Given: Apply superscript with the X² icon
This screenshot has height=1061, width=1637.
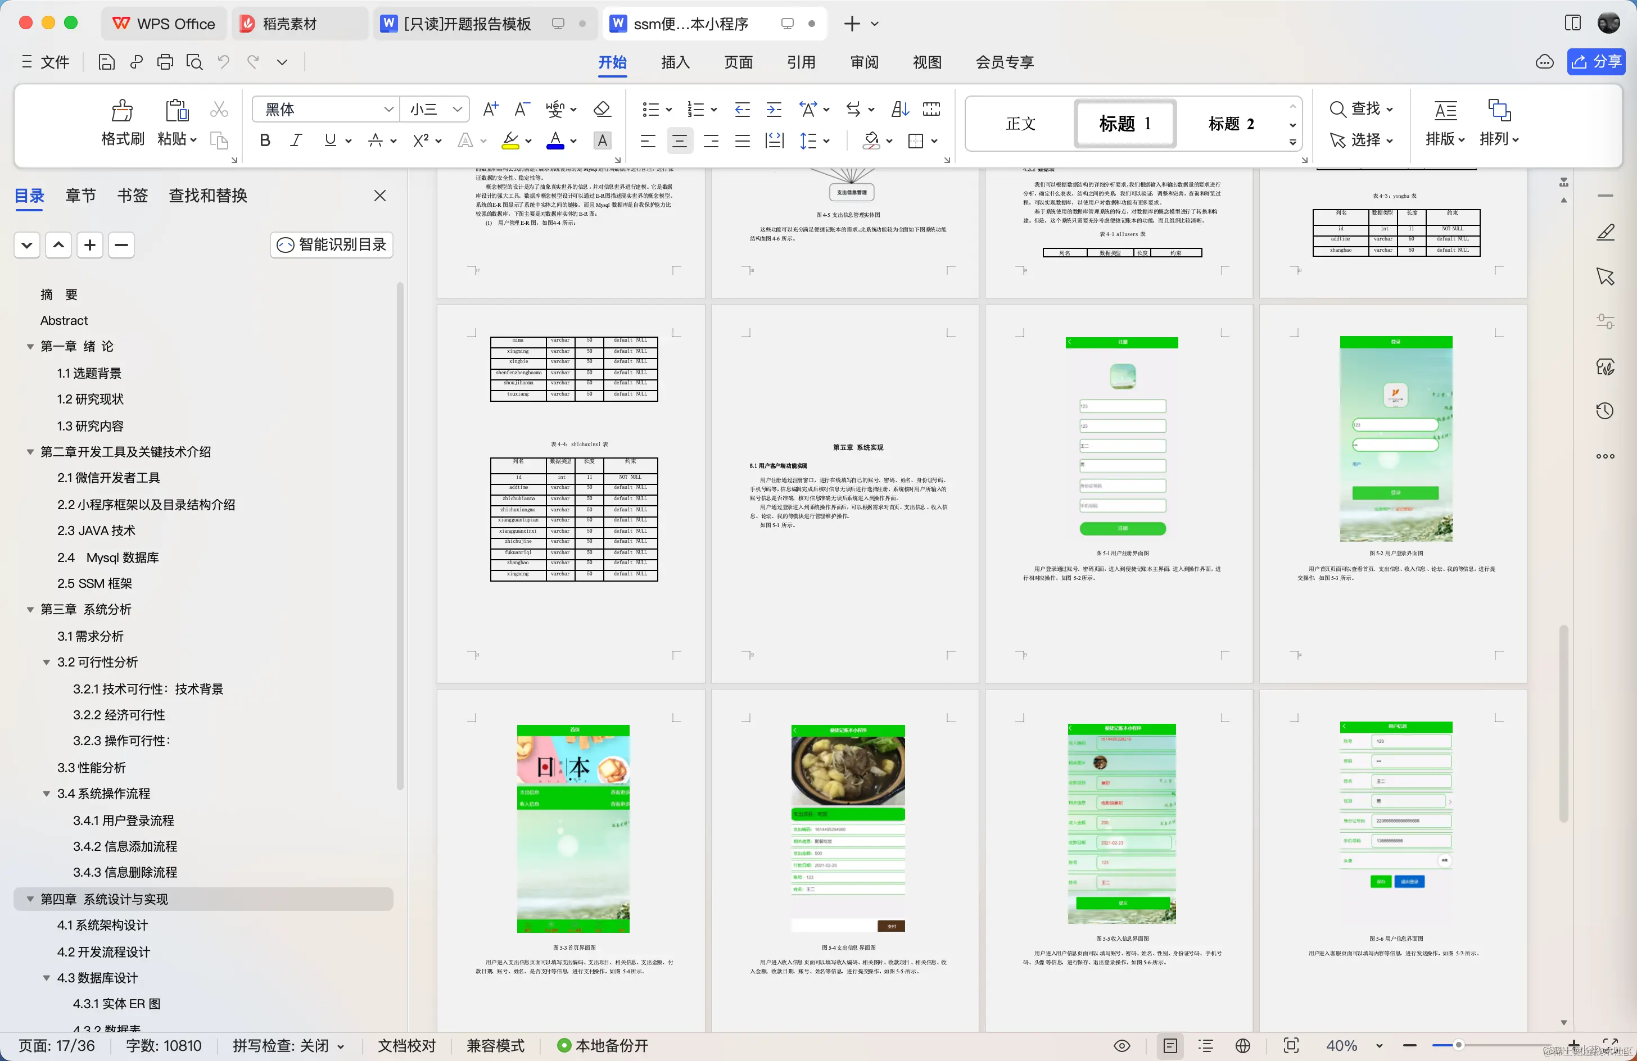Looking at the screenshot, I should click(420, 140).
